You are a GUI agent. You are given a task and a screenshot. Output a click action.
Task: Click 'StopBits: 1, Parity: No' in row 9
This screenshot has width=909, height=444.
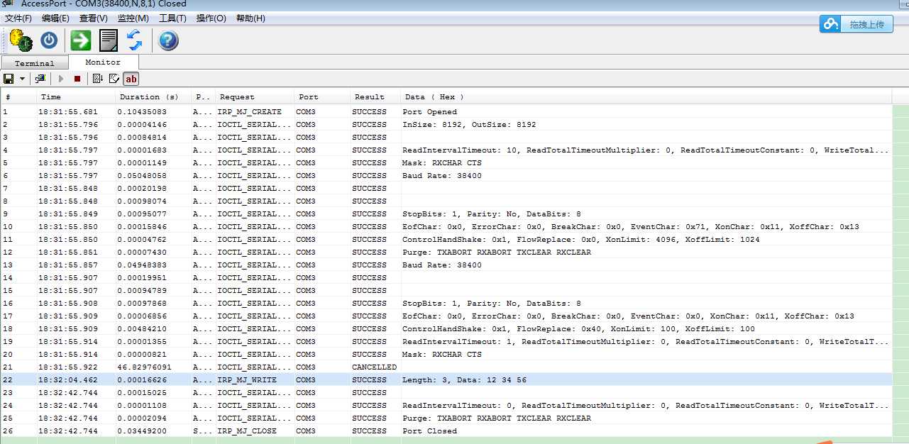(x=492, y=214)
